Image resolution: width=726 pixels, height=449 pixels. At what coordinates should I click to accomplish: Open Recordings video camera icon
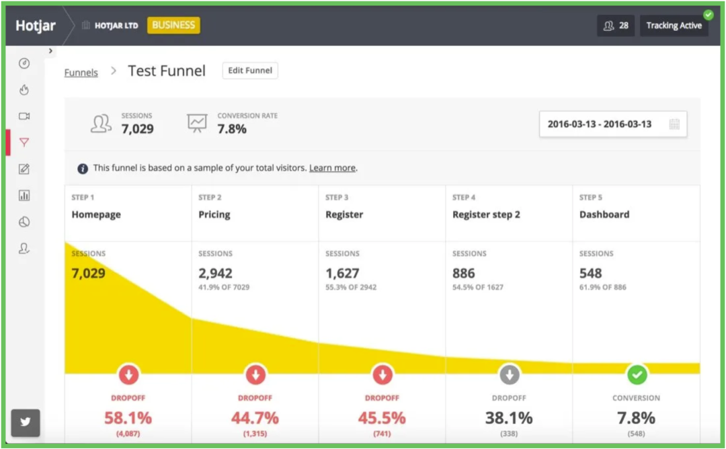[x=24, y=116]
